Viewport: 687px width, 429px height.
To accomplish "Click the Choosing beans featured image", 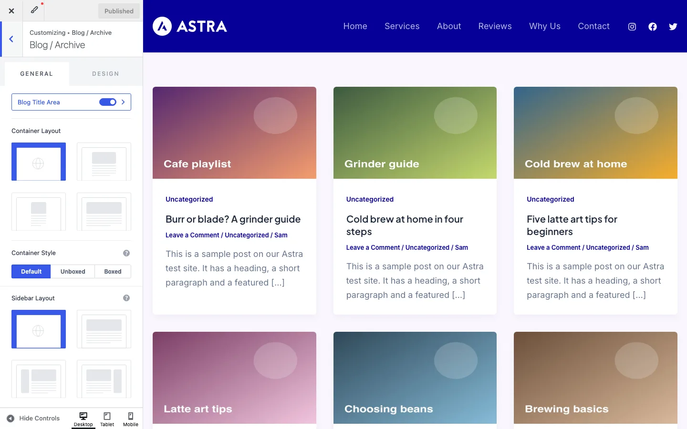I will point(415,378).
